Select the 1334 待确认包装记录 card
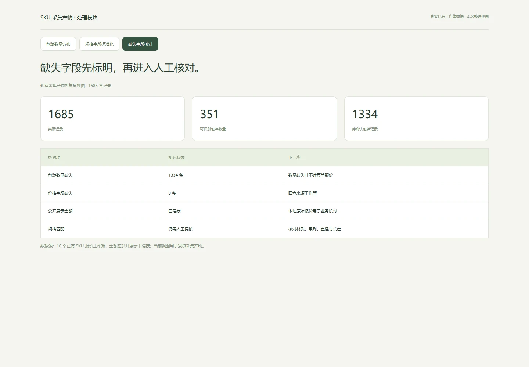Viewport: 529px width, 367px height. pos(416,119)
